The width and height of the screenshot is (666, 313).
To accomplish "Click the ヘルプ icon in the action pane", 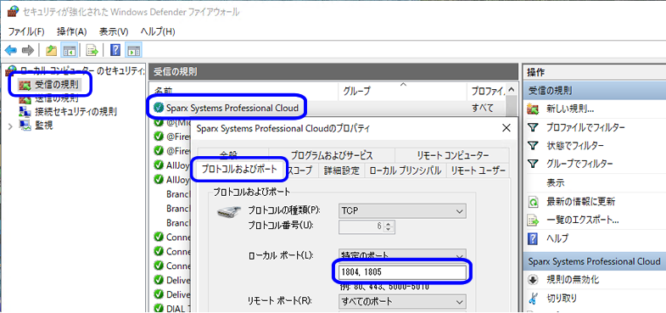I will 533,238.
